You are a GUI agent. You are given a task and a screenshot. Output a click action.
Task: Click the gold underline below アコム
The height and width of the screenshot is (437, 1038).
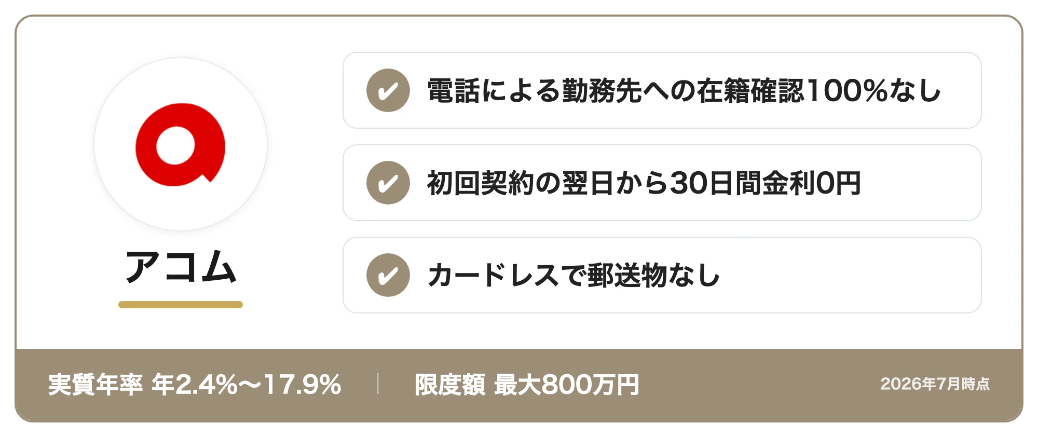pyautogui.click(x=181, y=305)
